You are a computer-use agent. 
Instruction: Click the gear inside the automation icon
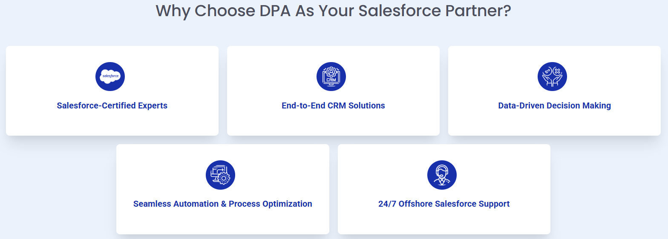(224, 179)
